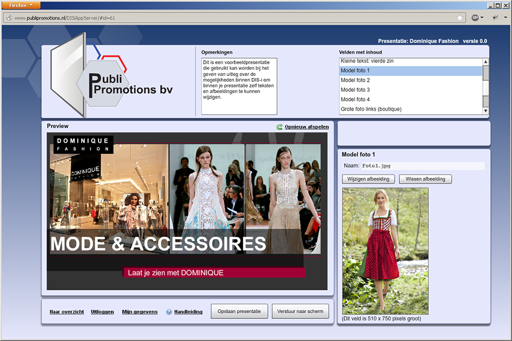The width and height of the screenshot is (512, 341).
Task: Click the 'DOMINIQUE FASHION' logo in the preview
Action: (x=83, y=144)
